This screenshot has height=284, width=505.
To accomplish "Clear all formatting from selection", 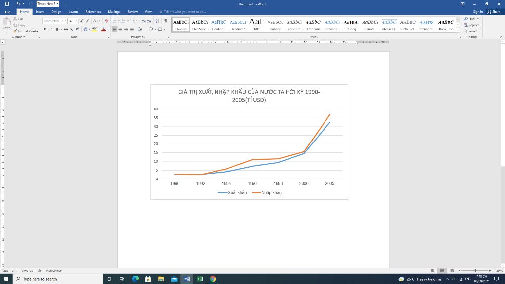I will point(107,21).
